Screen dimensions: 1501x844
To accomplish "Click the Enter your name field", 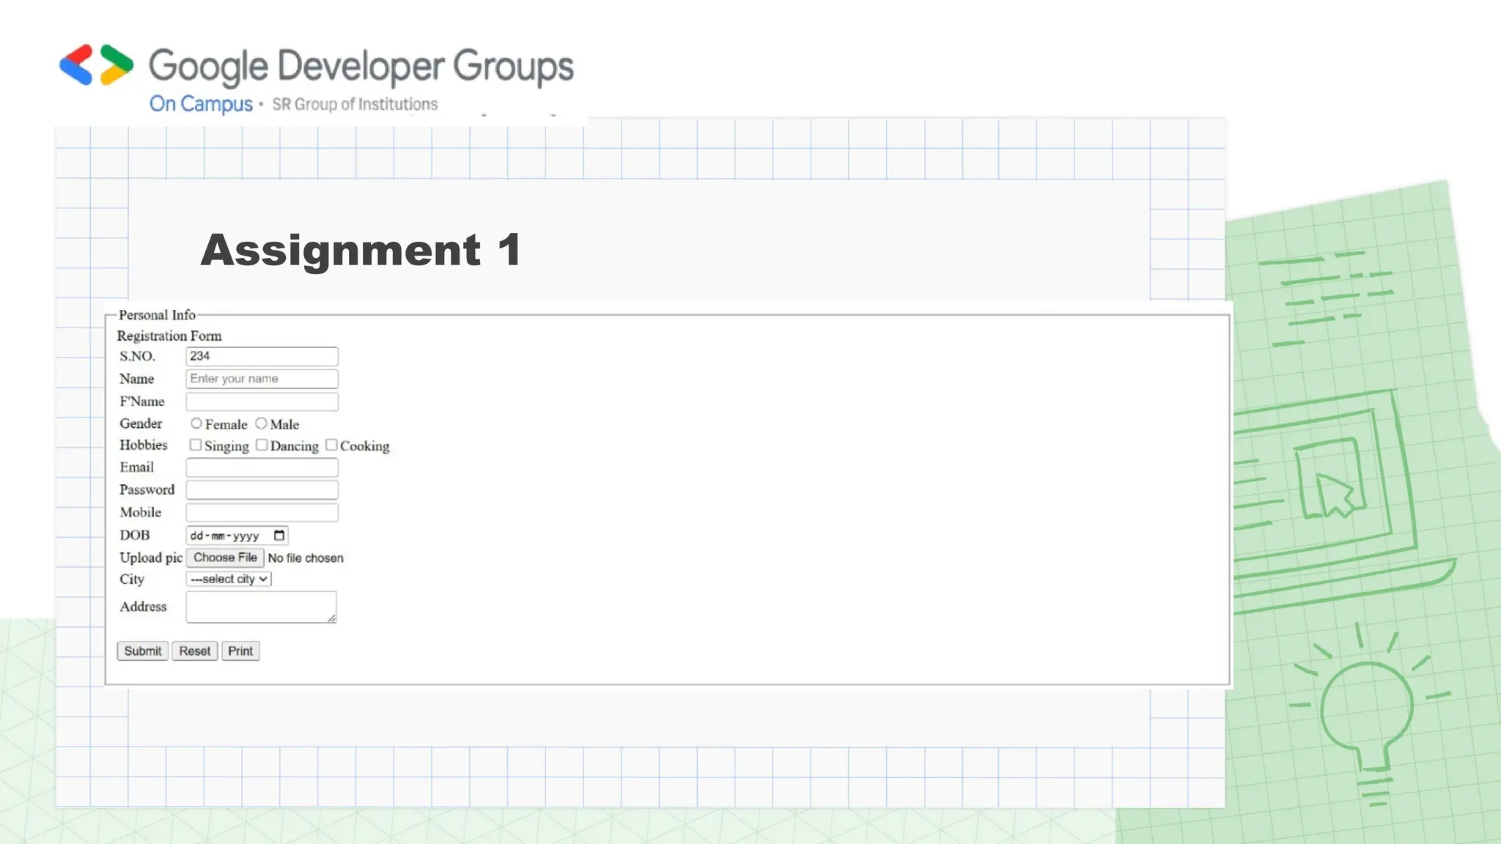I will pyautogui.click(x=262, y=379).
